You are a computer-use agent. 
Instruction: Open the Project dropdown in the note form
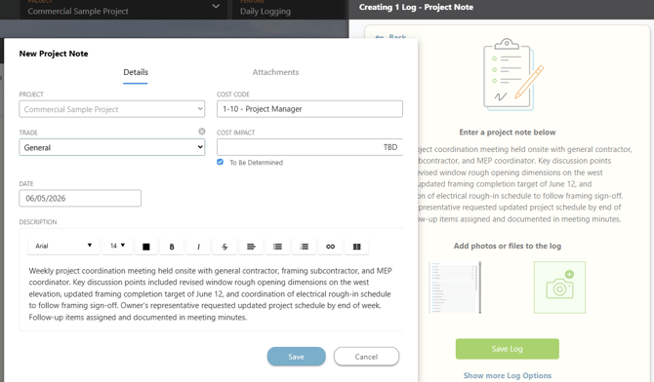pos(112,109)
